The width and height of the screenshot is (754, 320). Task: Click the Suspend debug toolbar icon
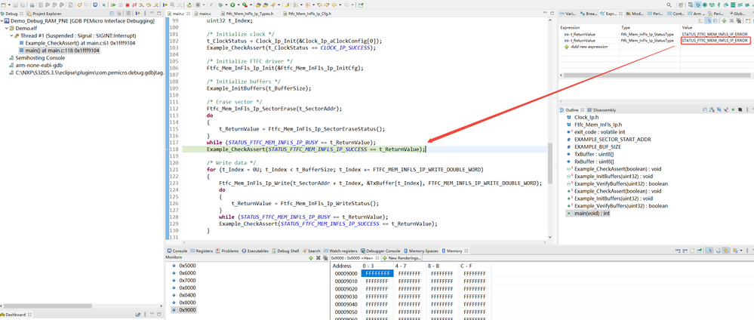click(x=120, y=5)
